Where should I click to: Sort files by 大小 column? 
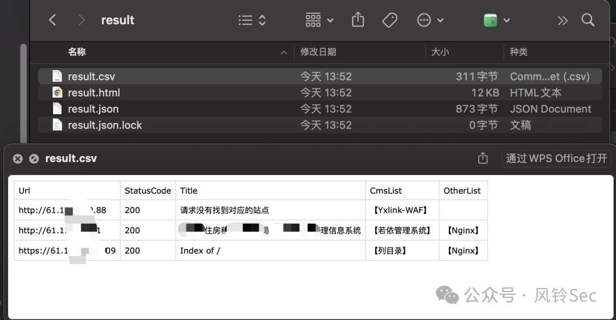coord(440,52)
